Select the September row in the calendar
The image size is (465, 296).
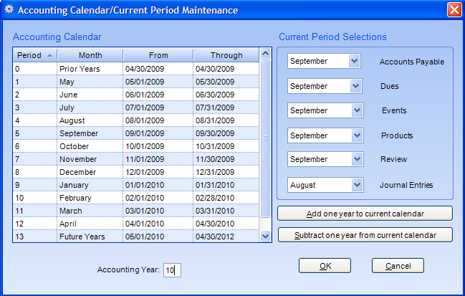point(136,133)
